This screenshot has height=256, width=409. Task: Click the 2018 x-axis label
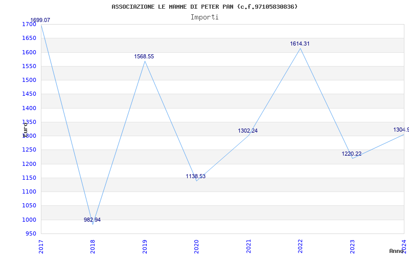click(93, 247)
